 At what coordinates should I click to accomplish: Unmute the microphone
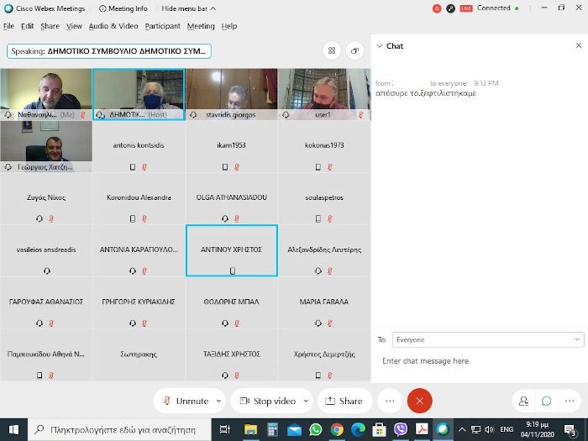pos(186,401)
